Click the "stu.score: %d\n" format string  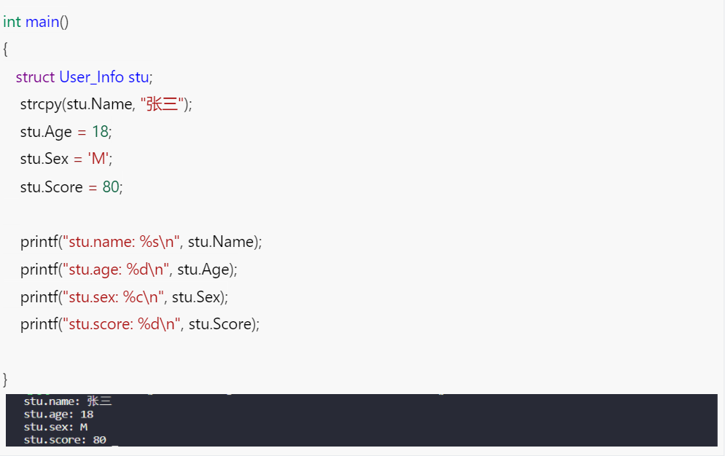(x=121, y=325)
